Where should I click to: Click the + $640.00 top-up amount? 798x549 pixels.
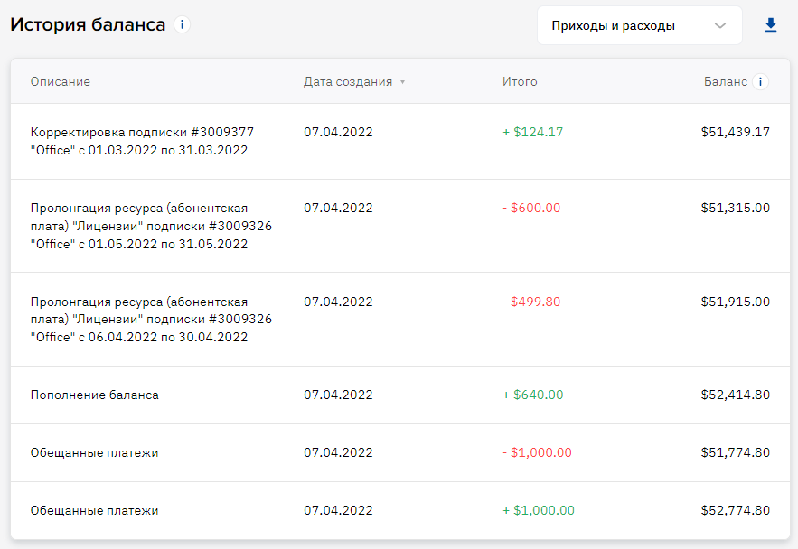[x=533, y=395]
